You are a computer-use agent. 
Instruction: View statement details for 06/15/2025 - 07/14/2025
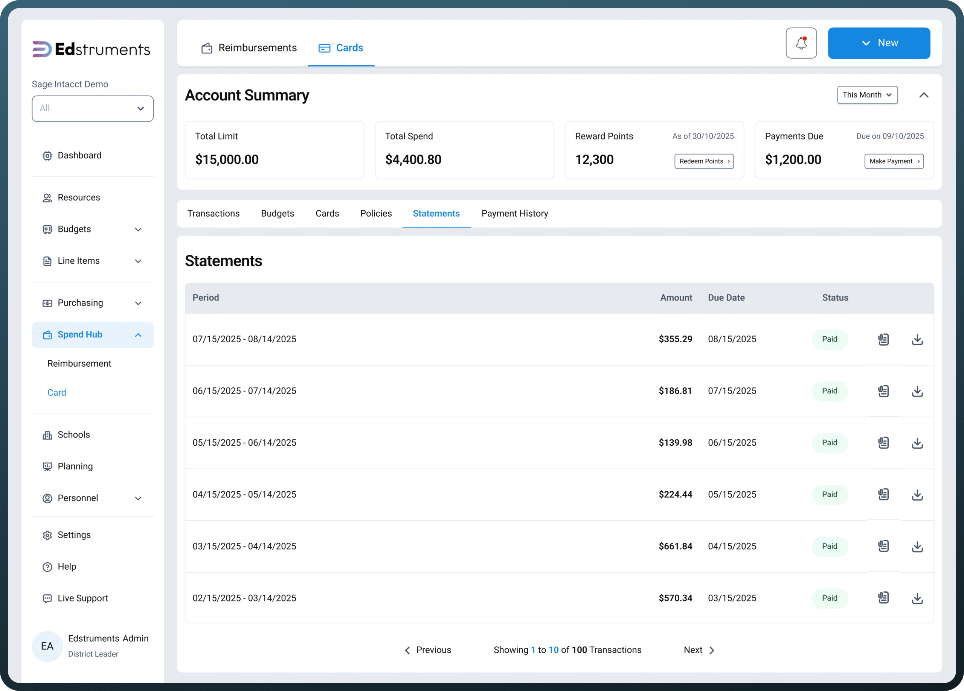883,391
